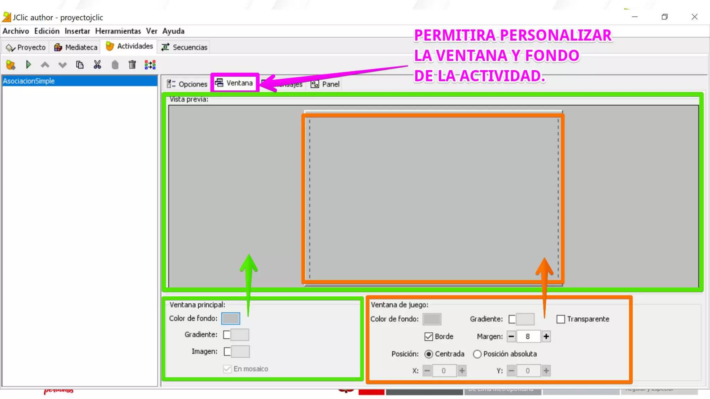The height and width of the screenshot is (399, 710).
Task: Click the copy activity icon
Action: tap(80, 65)
